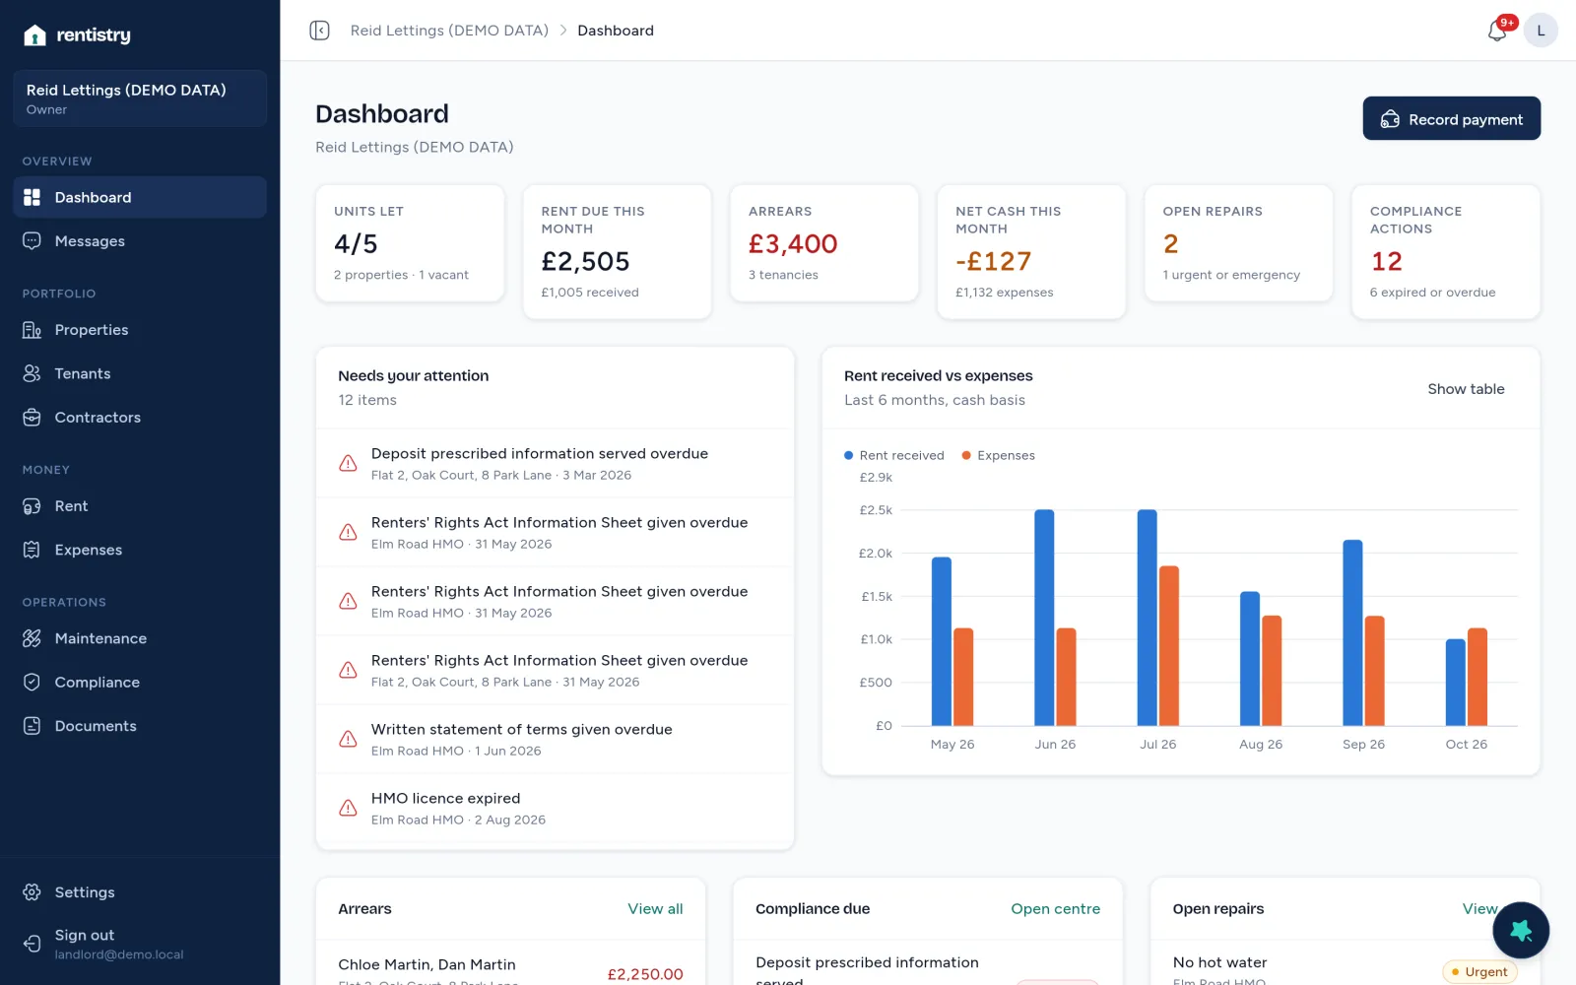Click the Tenants people icon
1576x985 pixels.
pos(33,373)
